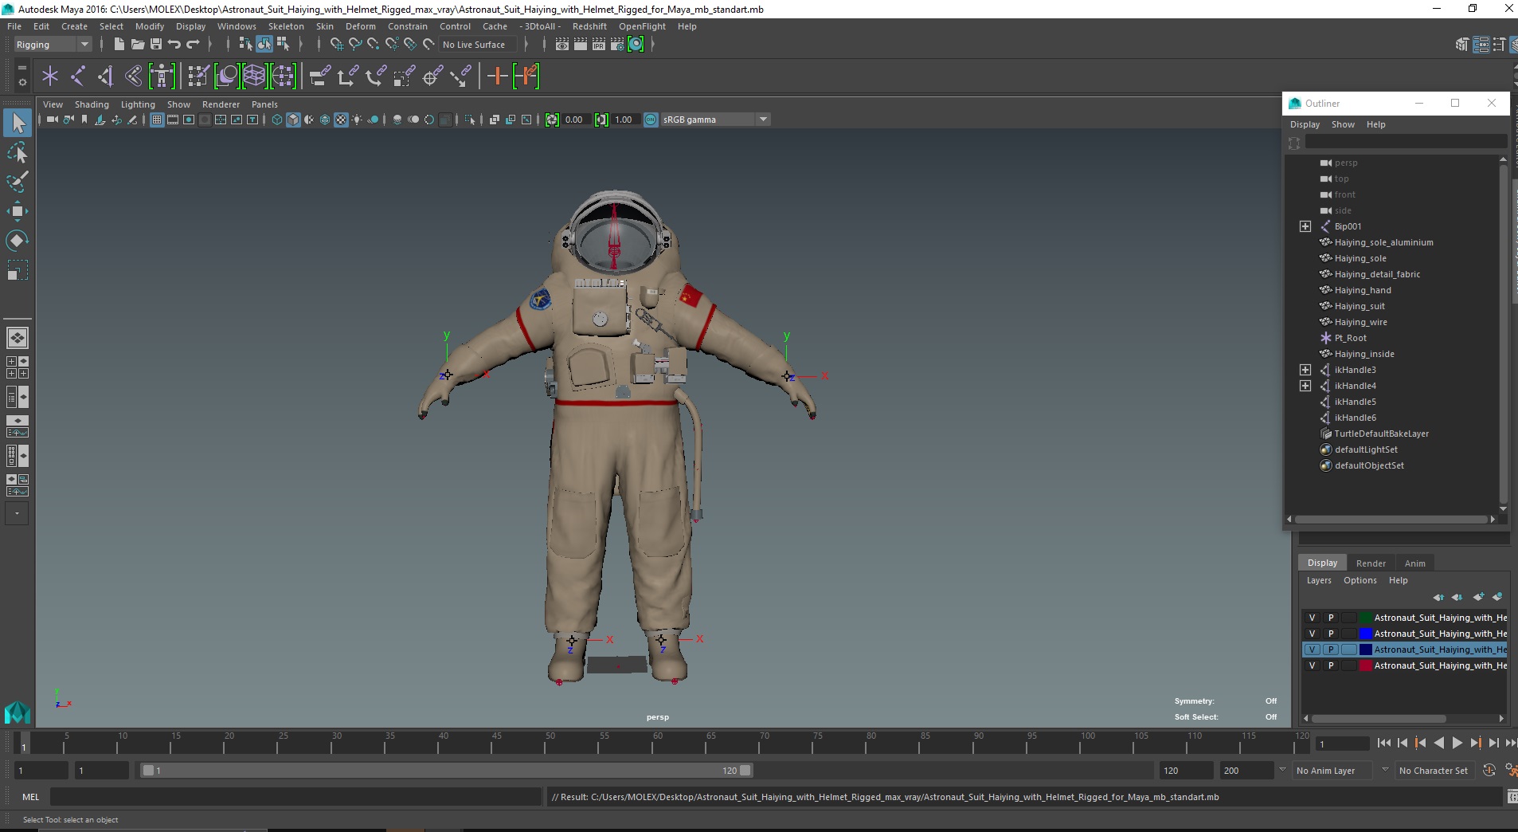Open the Constrain menu
The width and height of the screenshot is (1518, 832).
408,26
